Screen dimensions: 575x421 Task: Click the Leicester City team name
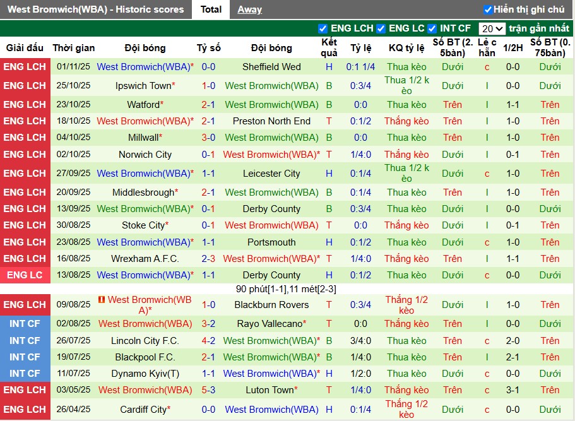pyautogui.click(x=271, y=174)
